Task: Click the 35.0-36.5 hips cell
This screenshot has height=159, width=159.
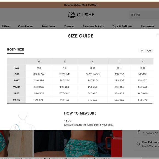Action: pos(39,93)
